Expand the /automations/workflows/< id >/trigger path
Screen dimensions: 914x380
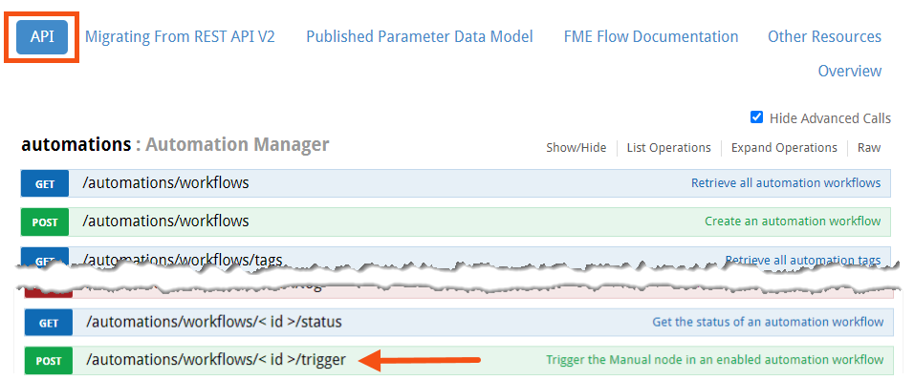click(216, 360)
